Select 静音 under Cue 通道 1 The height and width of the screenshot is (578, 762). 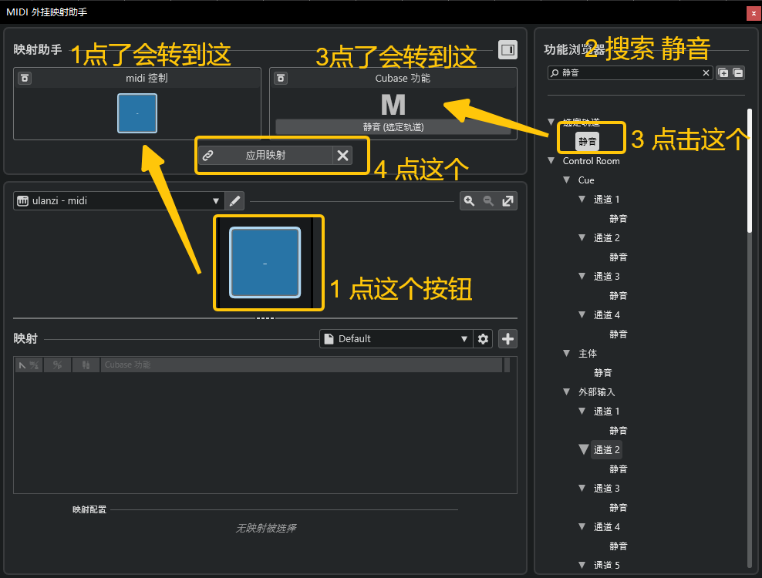click(618, 219)
